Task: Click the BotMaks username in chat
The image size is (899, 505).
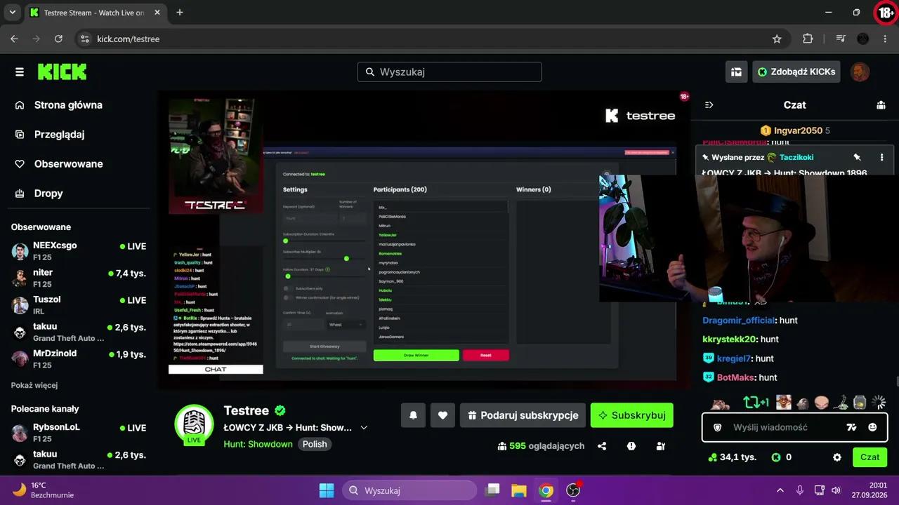Action: point(736,377)
